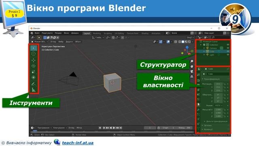Select wireframe viewport shading mode
This screenshot has height=146, width=259.
click(180, 42)
